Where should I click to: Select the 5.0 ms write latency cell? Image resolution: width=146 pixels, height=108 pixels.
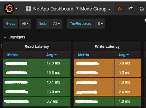coord(128,73)
